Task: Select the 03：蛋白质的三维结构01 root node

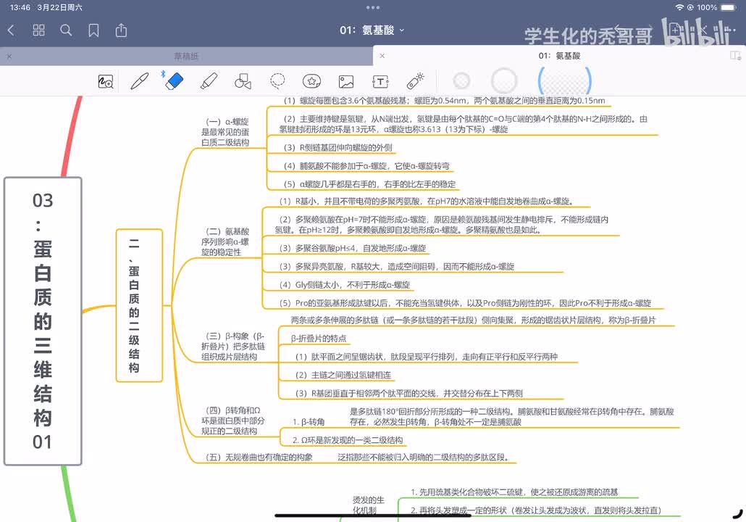Action: click(43, 321)
